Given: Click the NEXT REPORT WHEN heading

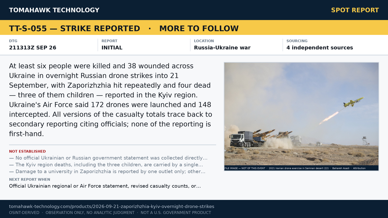Looking at the screenshot, I should [x=30, y=180].
